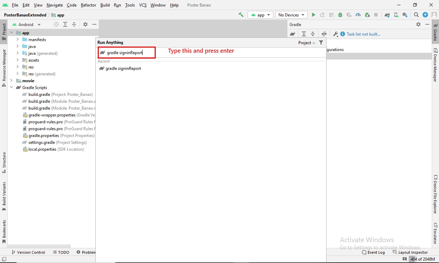This screenshot has height=263, width=439.
Task: Toggle Gradle offline mode button
Action: pos(324,34)
